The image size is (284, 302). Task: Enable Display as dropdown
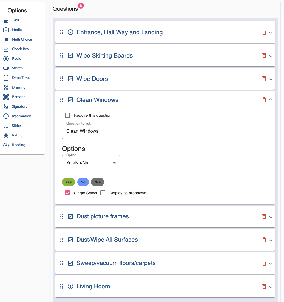click(x=103, y=193)
